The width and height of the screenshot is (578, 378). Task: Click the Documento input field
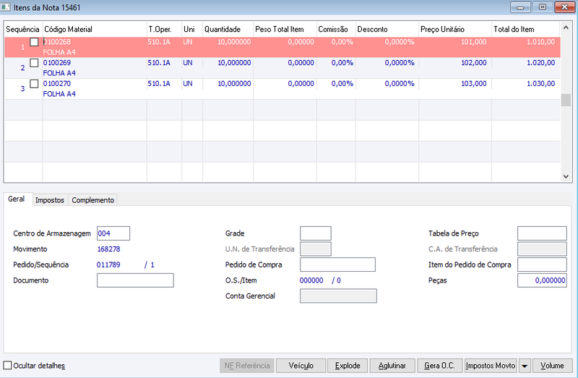coord(135,280)
